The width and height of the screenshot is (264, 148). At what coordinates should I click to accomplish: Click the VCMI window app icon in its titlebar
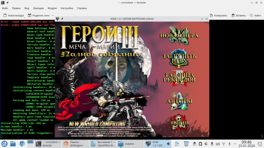57,19
